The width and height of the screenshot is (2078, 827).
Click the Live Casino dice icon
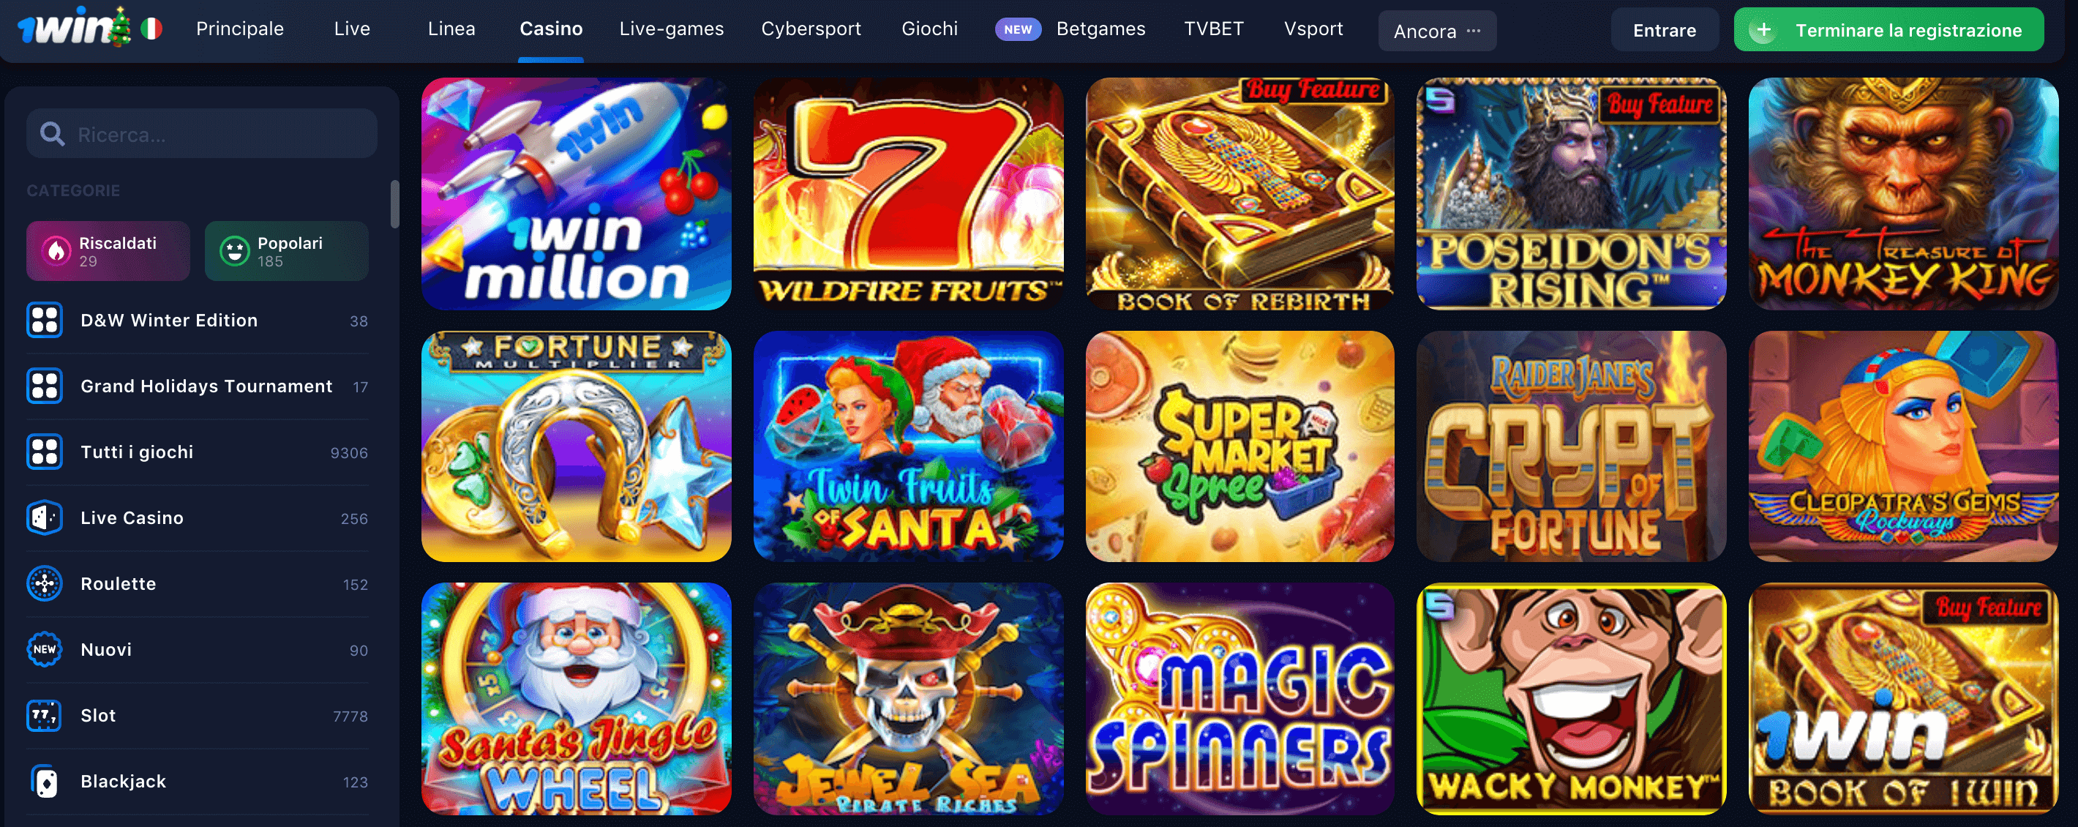point(45,517)
